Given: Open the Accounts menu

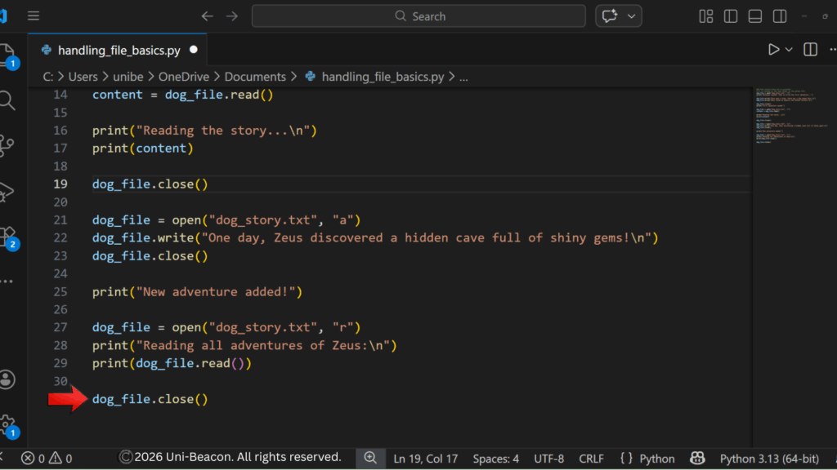Looking at the screenshot, I should [7, 379].
